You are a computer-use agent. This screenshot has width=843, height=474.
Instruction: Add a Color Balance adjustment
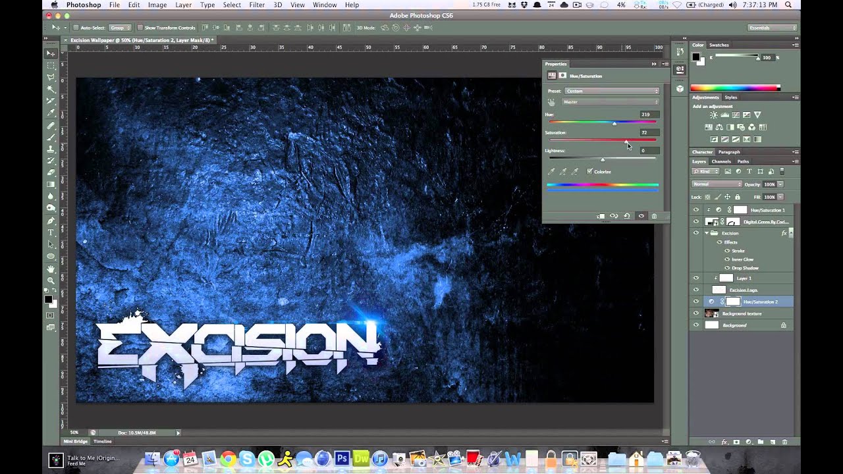(x=719, y=127)
